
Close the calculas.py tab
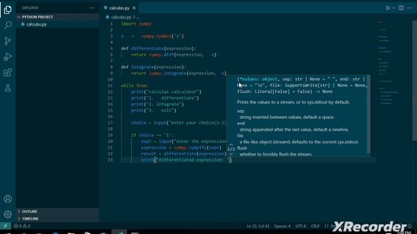pyautogui.click(x=134, y=8)
